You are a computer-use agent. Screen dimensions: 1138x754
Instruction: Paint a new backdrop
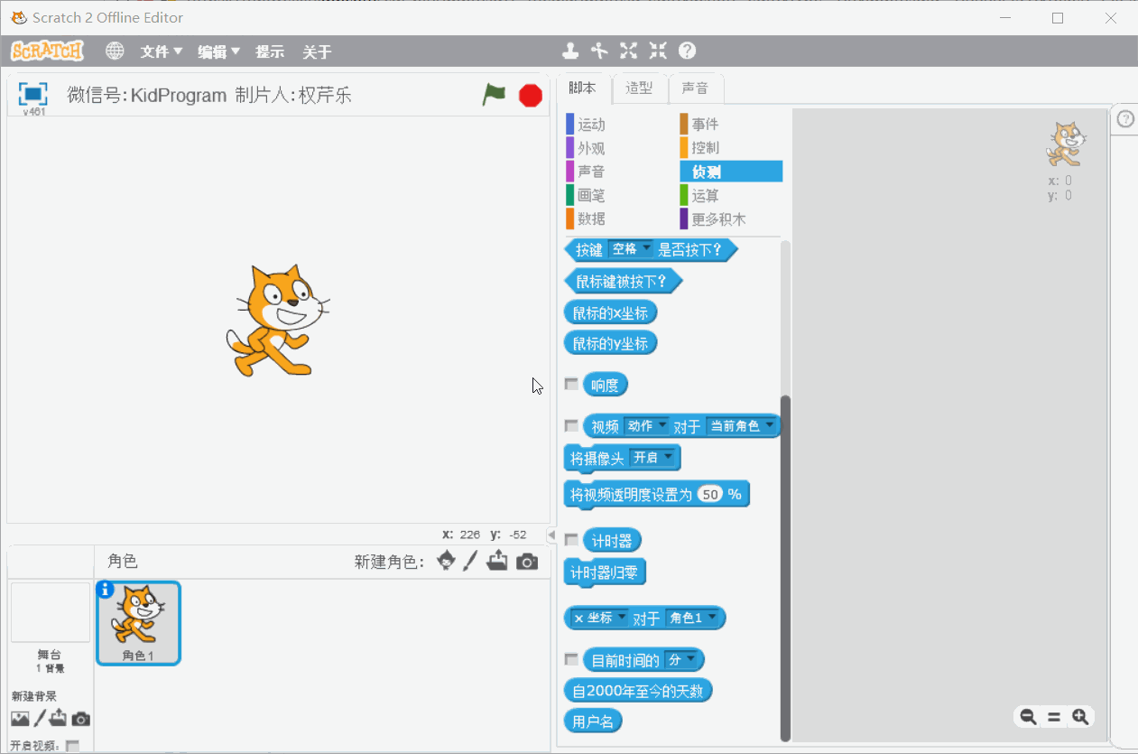(40, 719)
